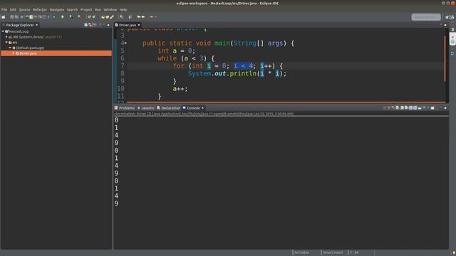Image resolution: width=456 pixels, height=256 pixels.
Task: Toggle Scroll Lock in Console toolbar
Action: coord(402,108)
